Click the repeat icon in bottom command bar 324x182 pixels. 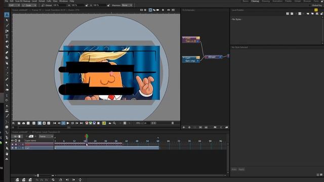(x=53, y=180)
